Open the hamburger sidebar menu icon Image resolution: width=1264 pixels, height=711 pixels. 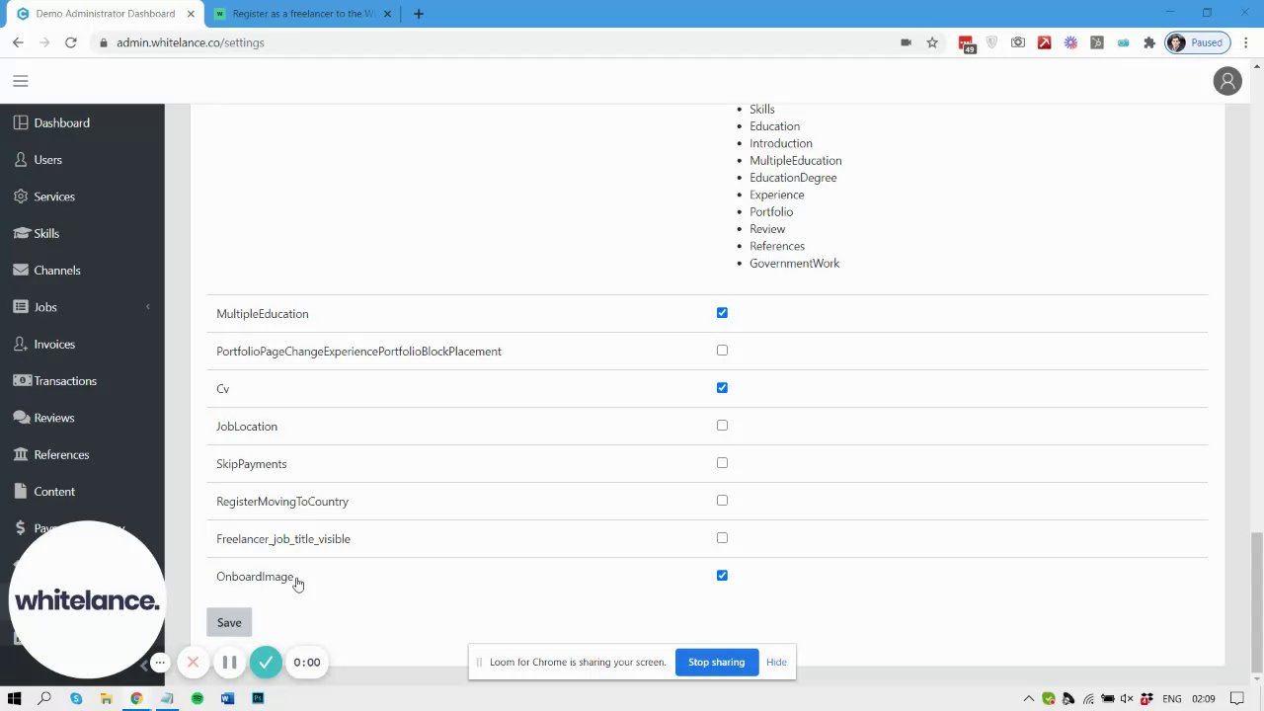click(21, 81)
